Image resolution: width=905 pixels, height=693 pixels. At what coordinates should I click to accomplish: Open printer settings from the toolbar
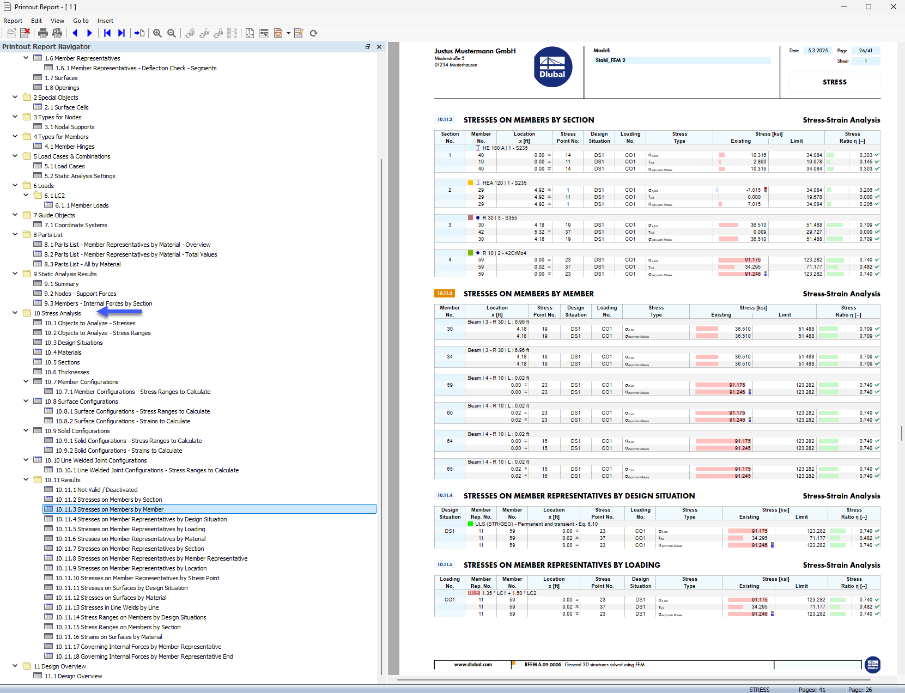(x=57, y=33)
